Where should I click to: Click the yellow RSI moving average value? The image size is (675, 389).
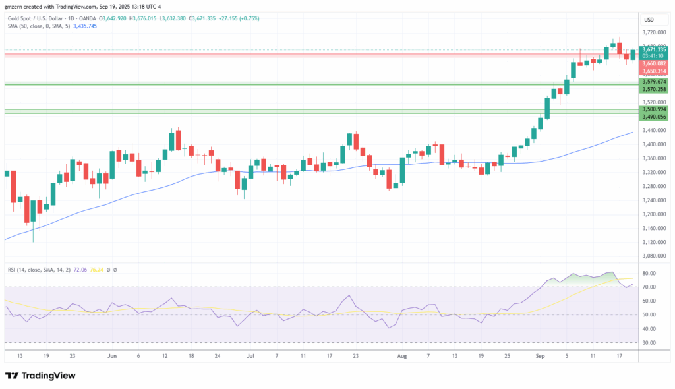point(96,270)
